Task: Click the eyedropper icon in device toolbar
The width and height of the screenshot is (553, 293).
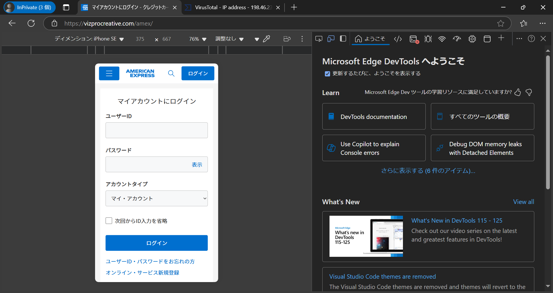Action: click(x=266, y=39)
